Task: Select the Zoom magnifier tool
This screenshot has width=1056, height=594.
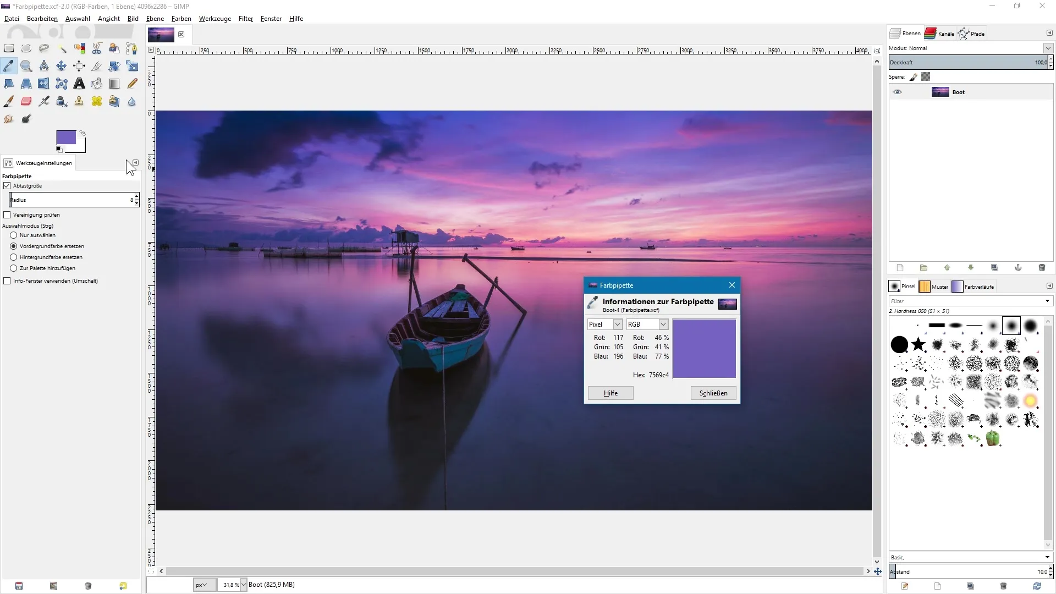Action: [x=26, y=66]
